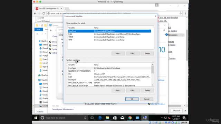Click Show all in the downloads bar
221x124 pixels.
point(176,111)
